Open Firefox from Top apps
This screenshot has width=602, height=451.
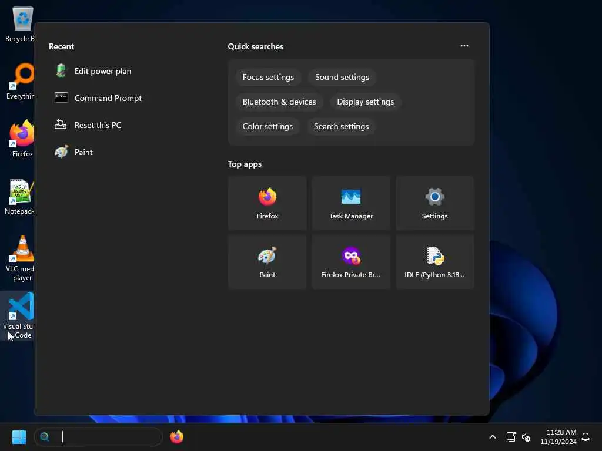[267, 203]
